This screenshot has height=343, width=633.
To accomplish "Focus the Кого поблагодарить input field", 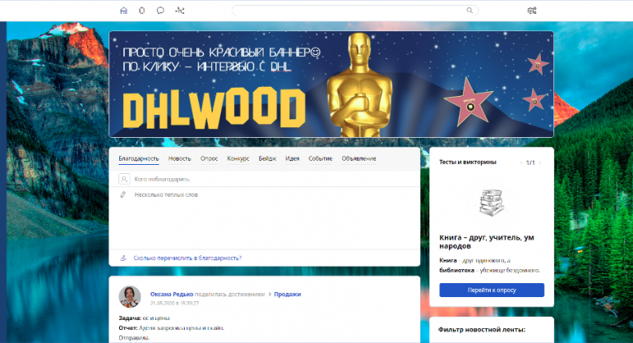I will pyautogui.click(x=271, y=178).
